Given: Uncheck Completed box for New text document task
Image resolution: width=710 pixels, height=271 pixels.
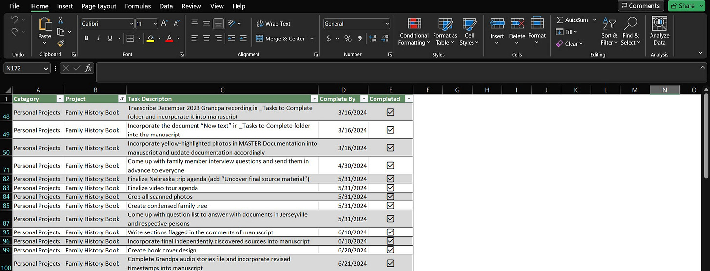Looking at the screenshot, I should [x=390, y=130].
